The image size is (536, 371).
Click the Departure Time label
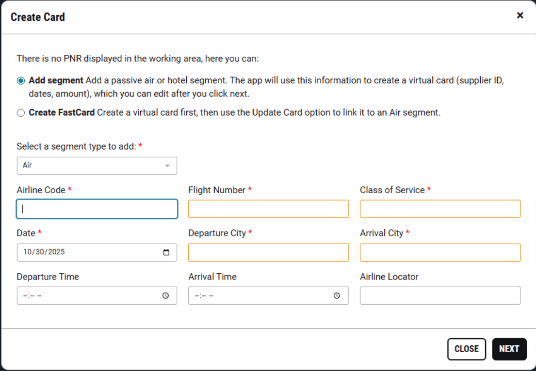click(x=48, y=277)
